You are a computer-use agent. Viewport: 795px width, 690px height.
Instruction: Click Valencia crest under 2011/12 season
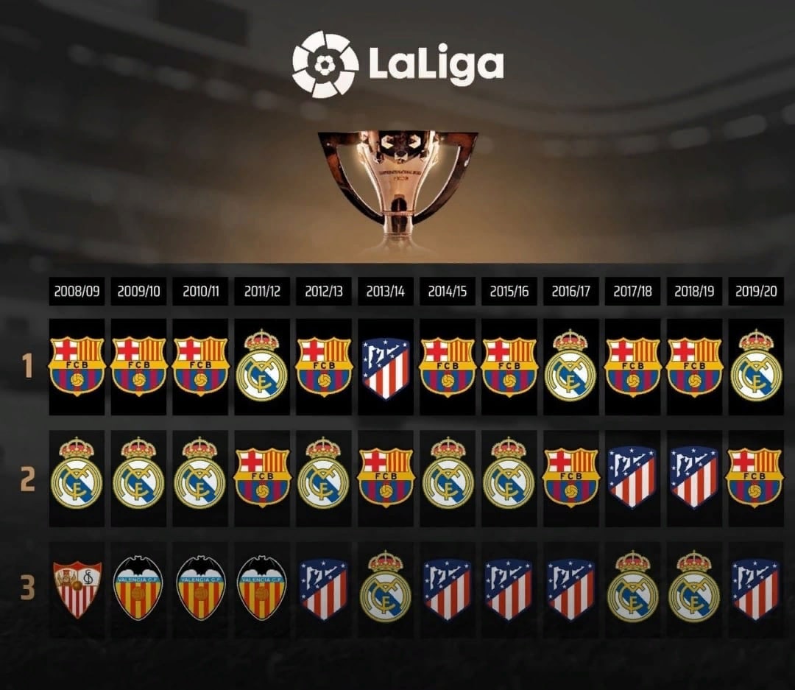[261, 588]
